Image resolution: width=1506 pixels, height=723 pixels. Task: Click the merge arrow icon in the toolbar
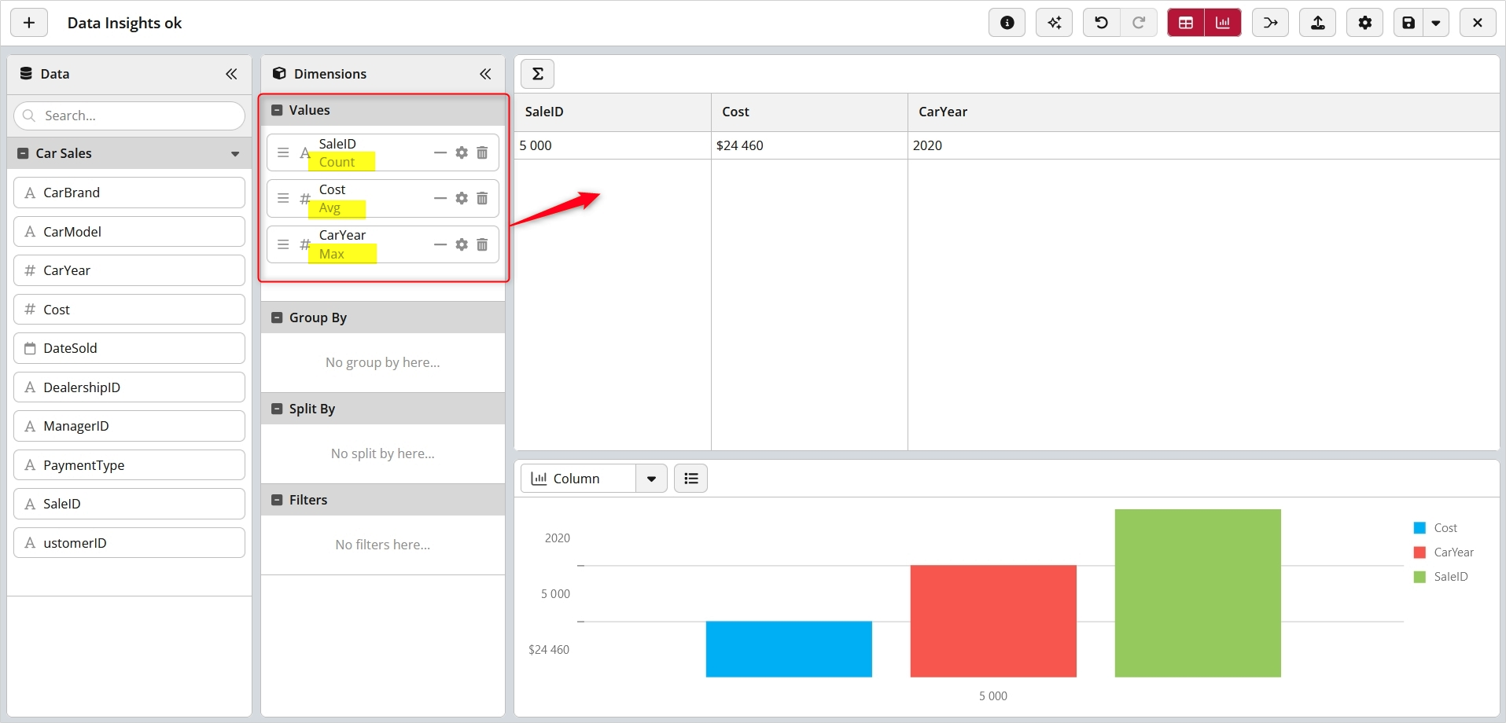click(x=1270, y=23)
